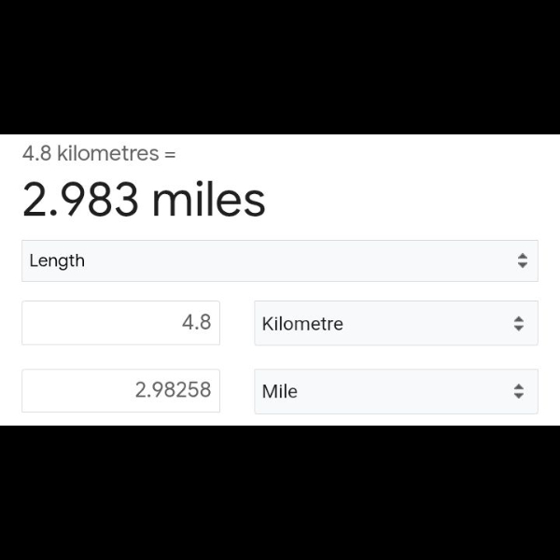Click the 'Mile' label text

click(280, 392)
